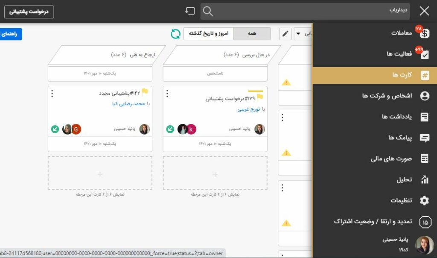The height and width of the screenshot is (258, 437).
Task: Click the yellow flag on card #142
Action: click(x=145, y=92)
